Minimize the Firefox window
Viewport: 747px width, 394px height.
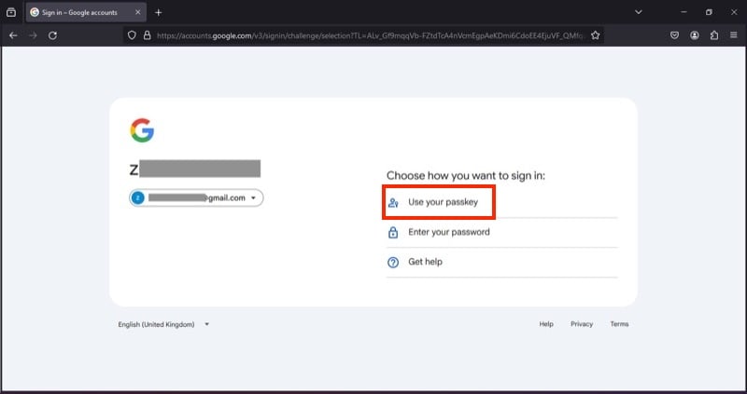[x=684, y=12]
